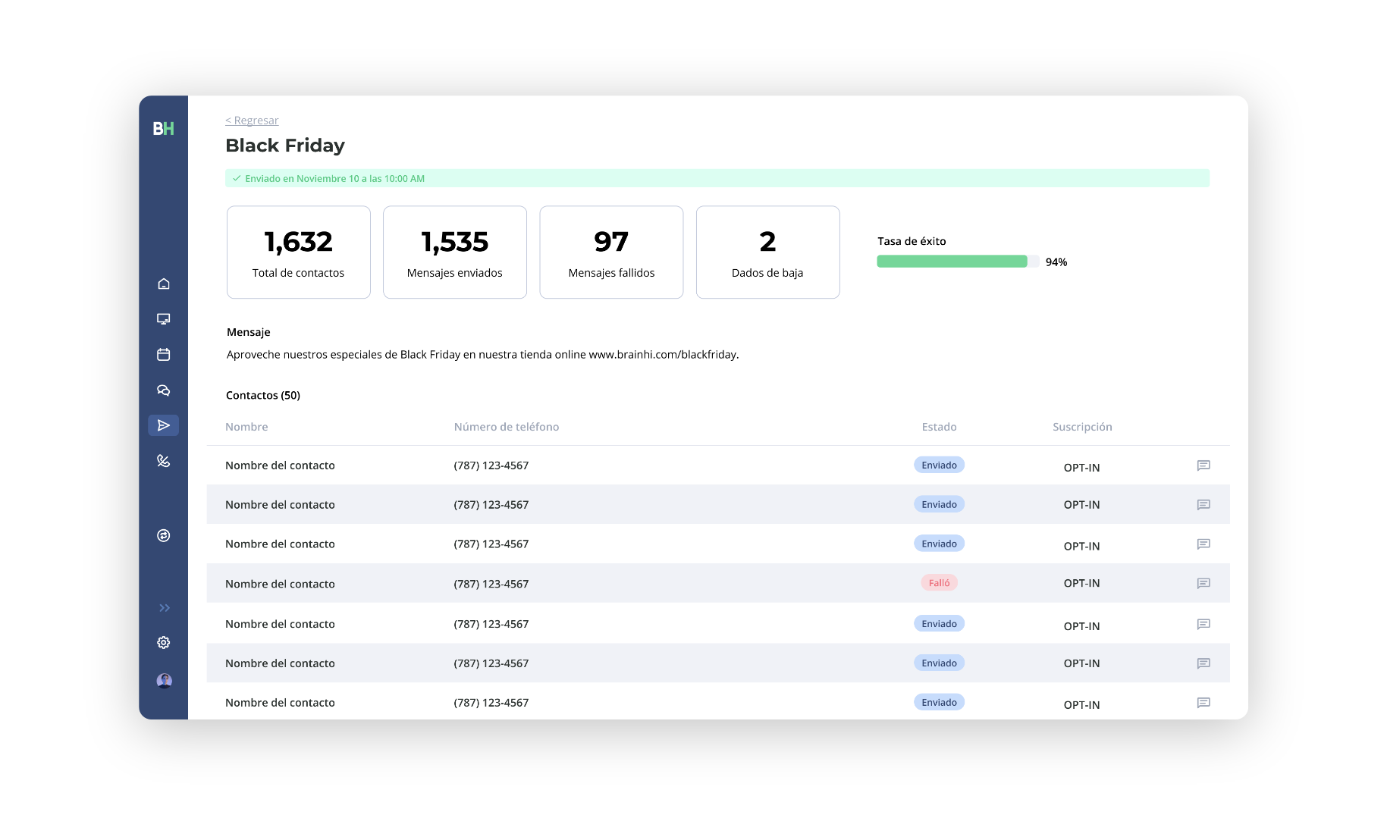
Task: Open the phone calls sidebar icon
Action: (x=163, y=461)
